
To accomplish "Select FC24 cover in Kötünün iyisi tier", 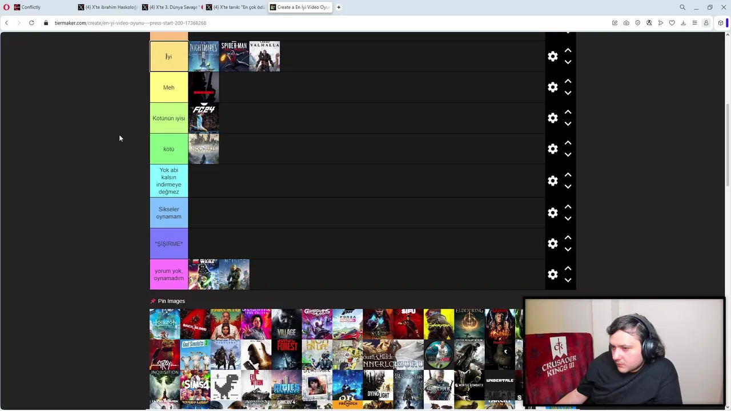I will click(203, 118).
